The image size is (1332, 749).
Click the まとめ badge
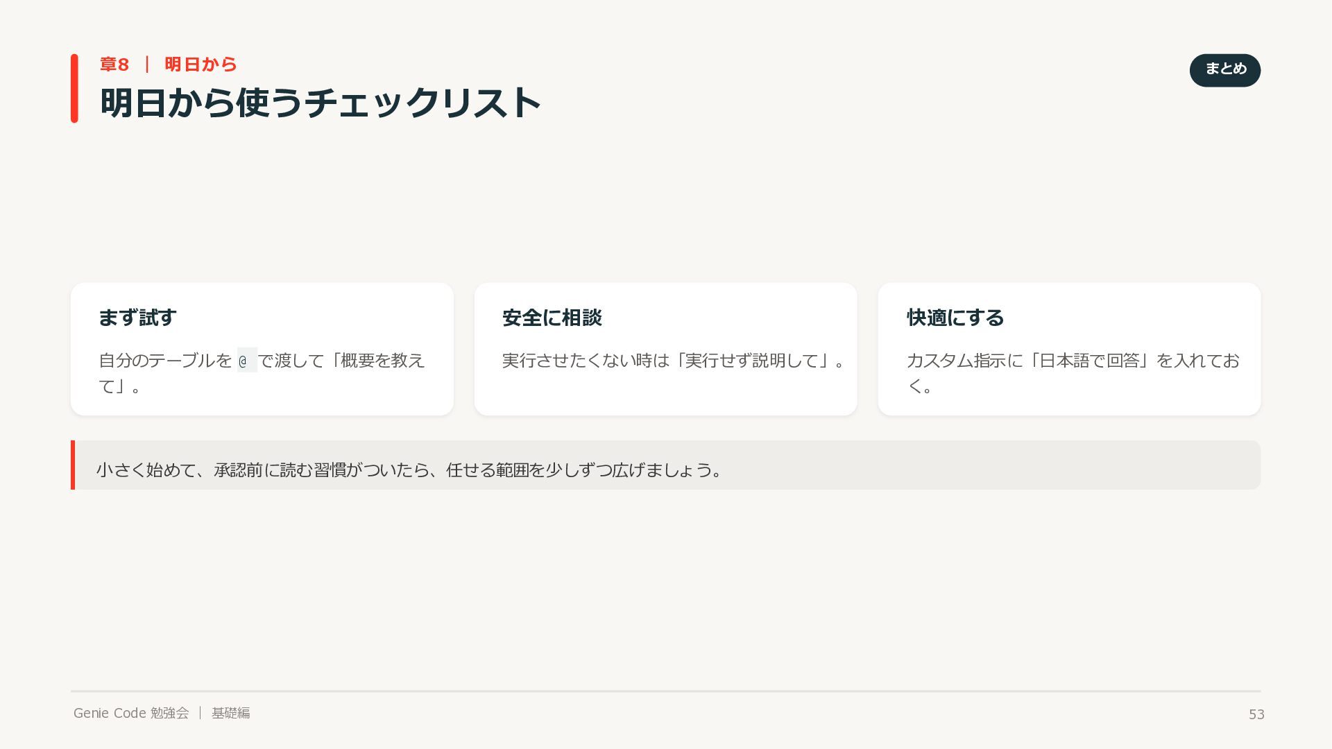1224,70
